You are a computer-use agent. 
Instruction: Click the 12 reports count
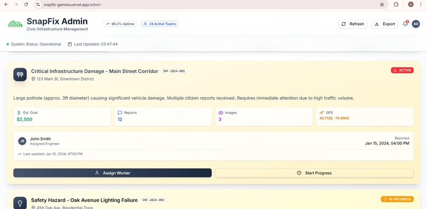pos(120,119)
